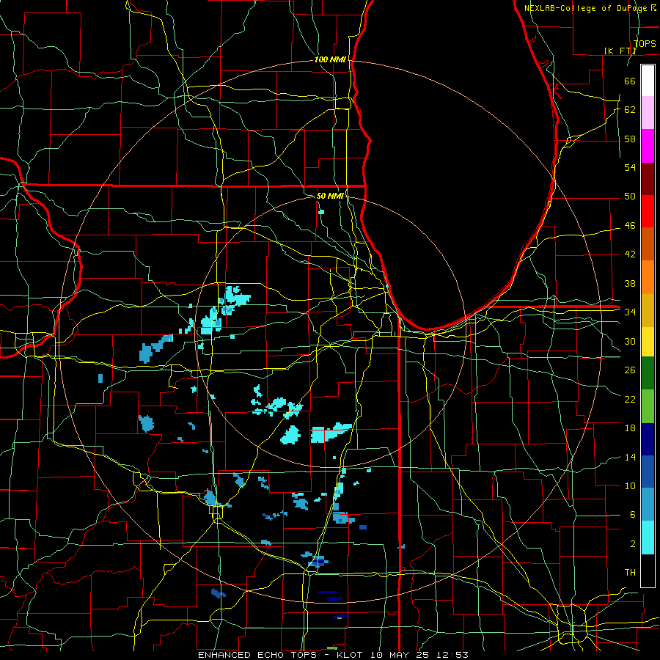Viewport: 660px width, 660px height.
Task: Click the "TH" threshold legend label
Action: pyautogui.click(x=630, y=573)
